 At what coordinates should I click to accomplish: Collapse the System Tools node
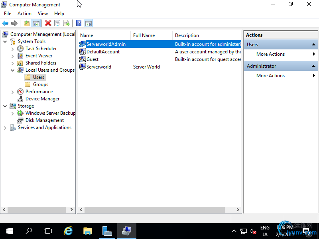click(5, 42)
